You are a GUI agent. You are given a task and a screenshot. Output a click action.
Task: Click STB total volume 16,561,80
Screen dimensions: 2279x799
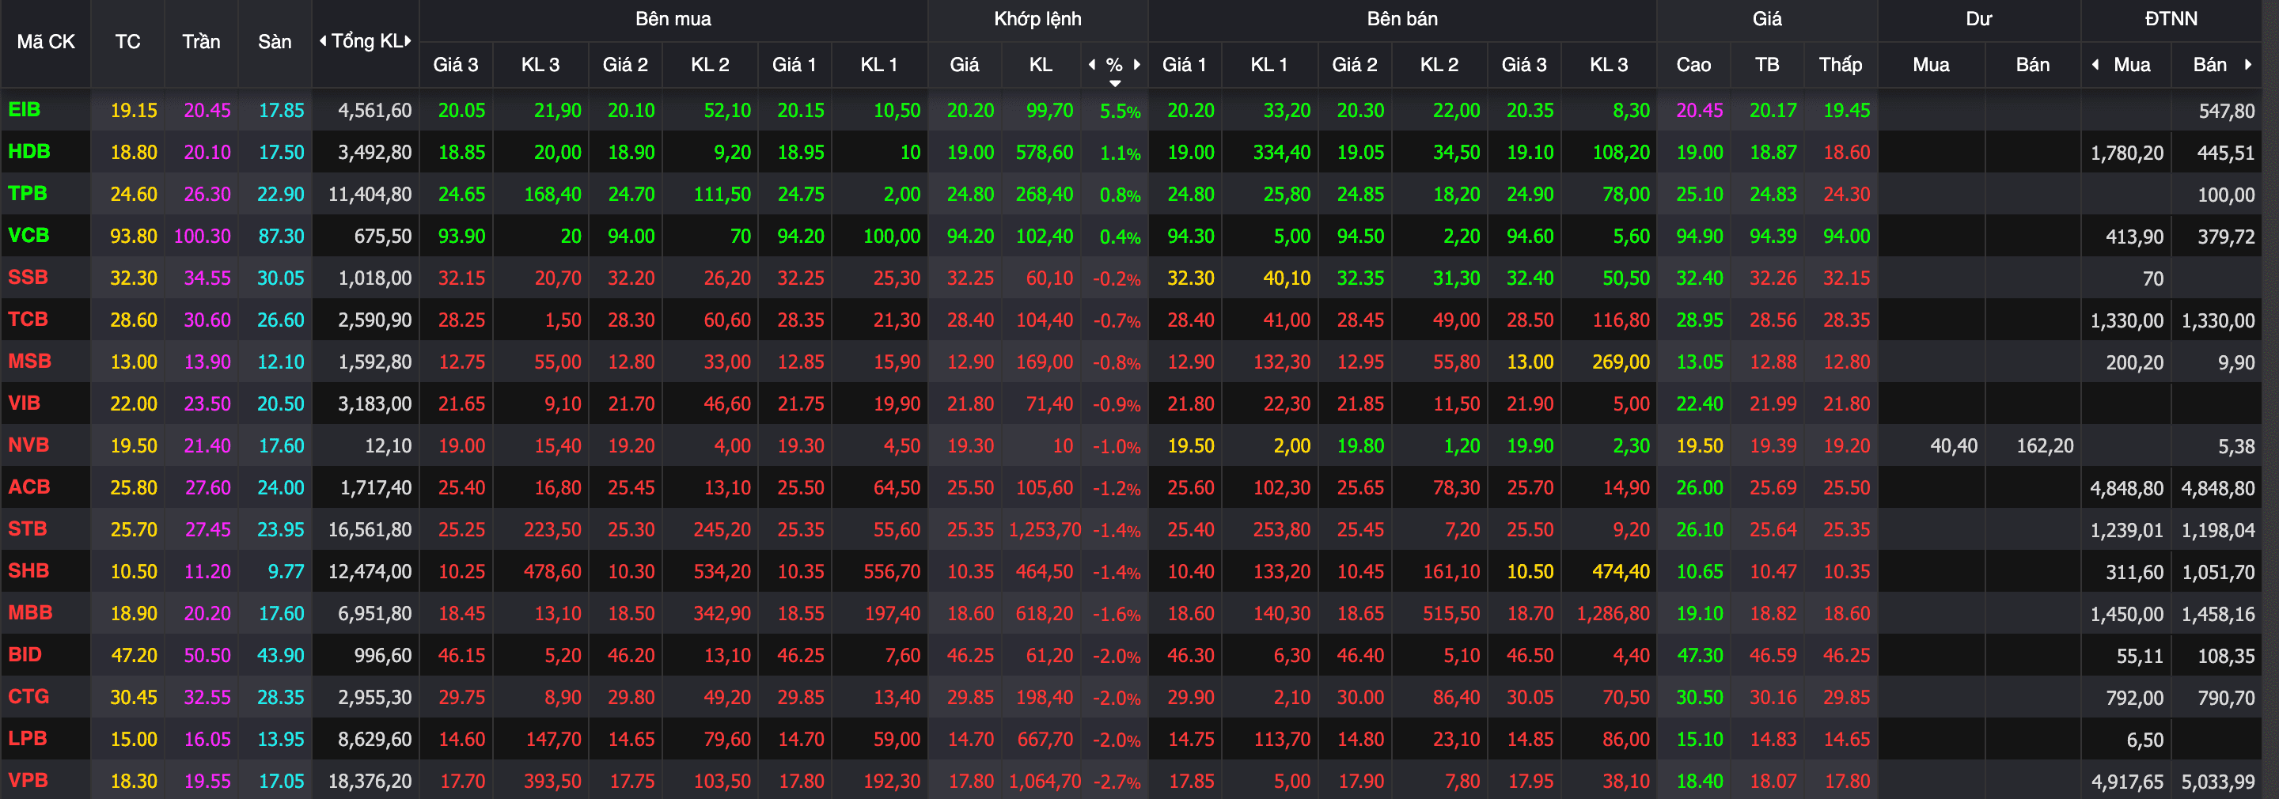click(370, 530)
